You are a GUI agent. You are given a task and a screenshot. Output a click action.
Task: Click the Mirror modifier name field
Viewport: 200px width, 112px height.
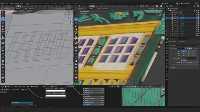pos(179,49)
